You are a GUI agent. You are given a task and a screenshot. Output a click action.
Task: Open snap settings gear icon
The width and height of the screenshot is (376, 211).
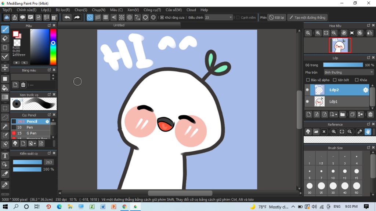point(153,18)
